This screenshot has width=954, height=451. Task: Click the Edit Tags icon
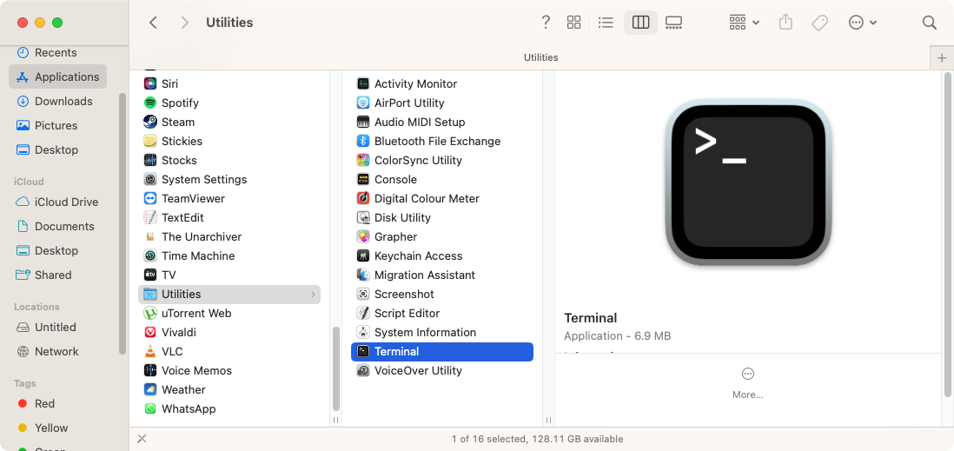pyautogui.click(x=819, y=23)
